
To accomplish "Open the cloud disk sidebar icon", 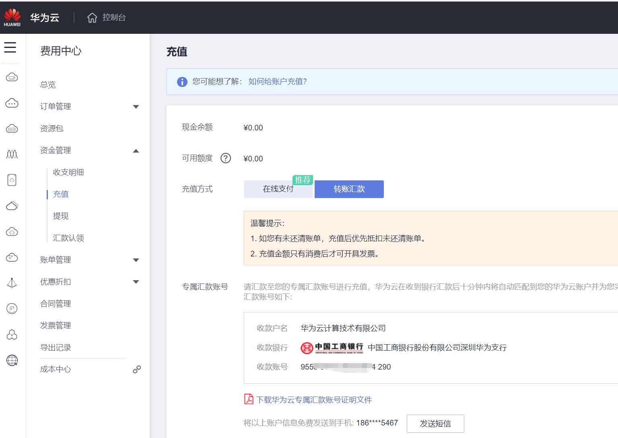I will click(x=12, y=129).
